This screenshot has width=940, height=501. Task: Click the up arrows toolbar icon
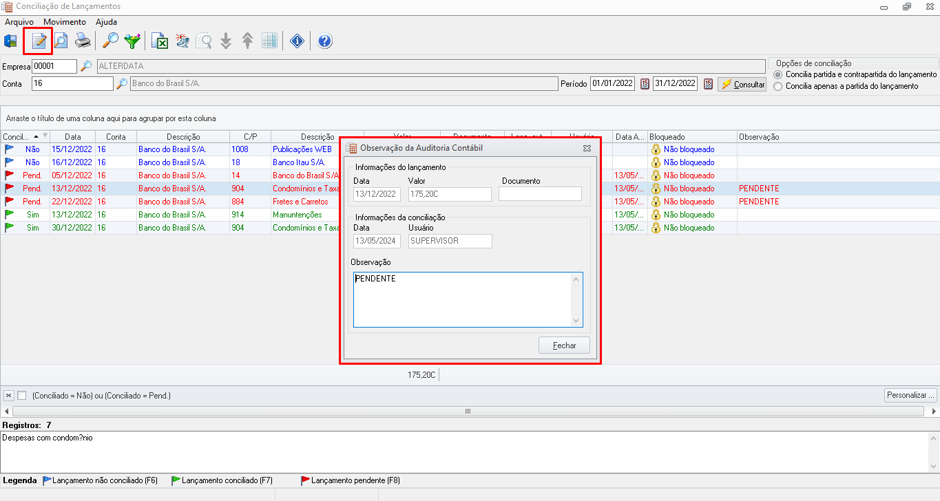click(x=248, y=41)
